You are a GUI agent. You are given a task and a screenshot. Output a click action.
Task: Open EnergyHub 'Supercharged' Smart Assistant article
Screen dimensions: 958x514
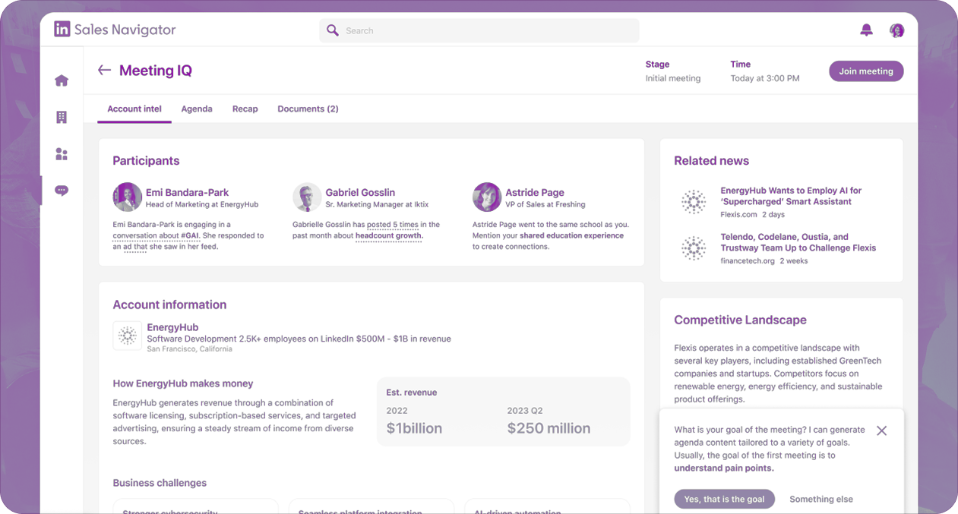coord(791,196)
